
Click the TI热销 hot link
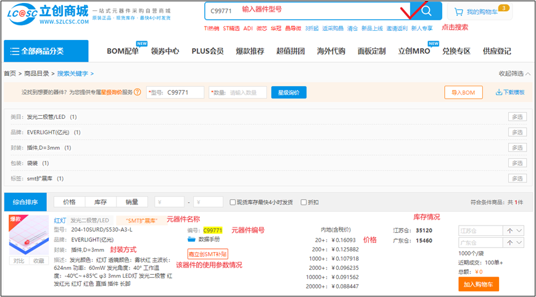(x=212, y=28)
